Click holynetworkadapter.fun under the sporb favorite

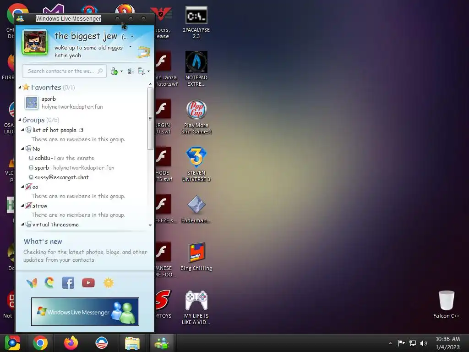72,107
